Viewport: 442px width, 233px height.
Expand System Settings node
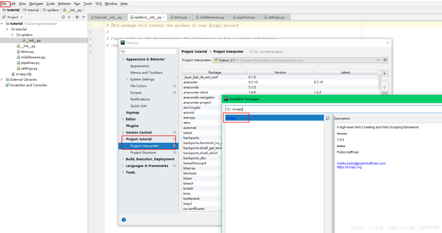[127, 79]
